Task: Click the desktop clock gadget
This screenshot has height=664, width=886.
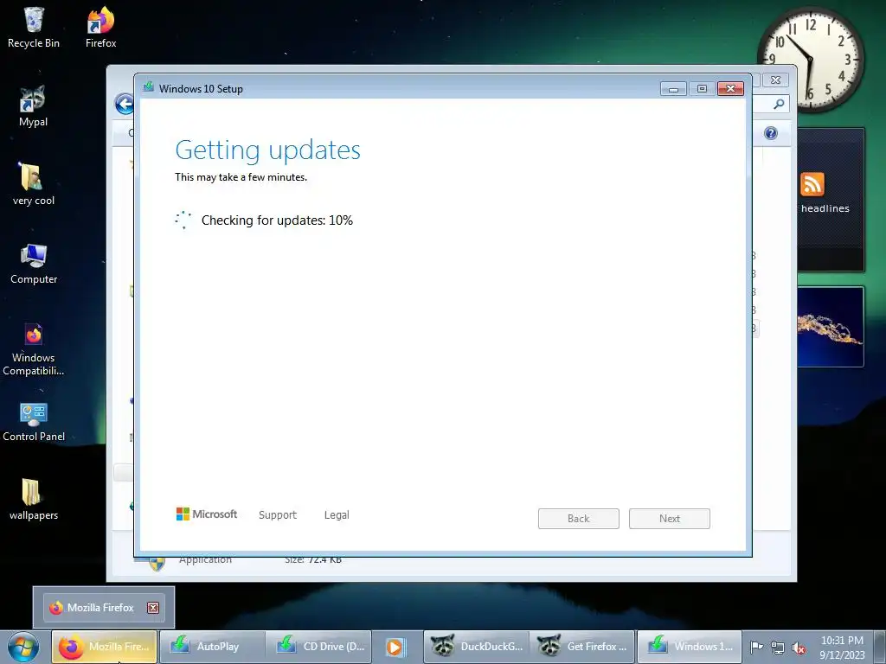Action: point(811,60)
